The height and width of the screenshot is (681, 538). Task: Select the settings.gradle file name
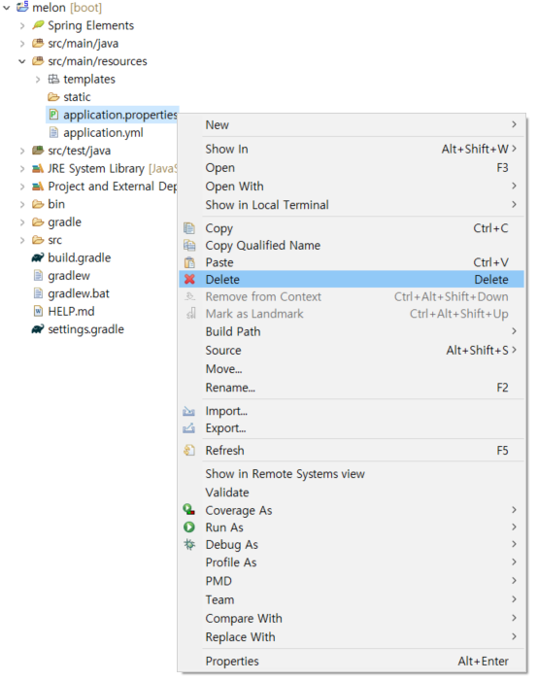coord(85,329)
